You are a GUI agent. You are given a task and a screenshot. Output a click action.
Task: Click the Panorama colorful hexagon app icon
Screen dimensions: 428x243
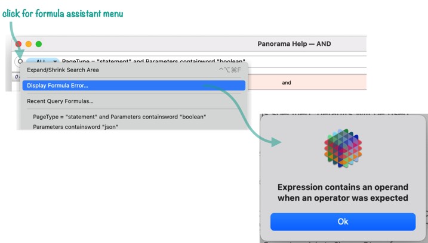[x=343, y=148]
